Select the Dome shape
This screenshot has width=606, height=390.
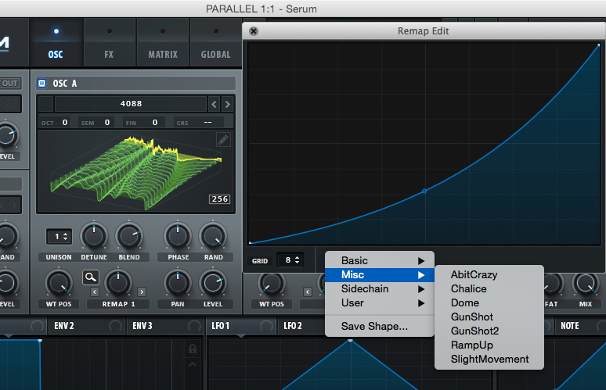pyautogui.click(x=489, y=303)
